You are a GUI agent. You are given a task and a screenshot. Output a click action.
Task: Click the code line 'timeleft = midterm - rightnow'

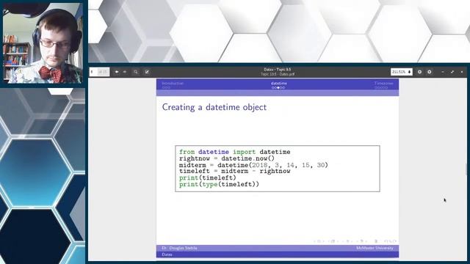pos(234,171)
